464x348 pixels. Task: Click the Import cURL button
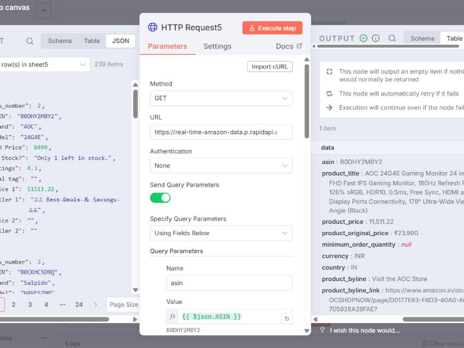pos(270,67)
